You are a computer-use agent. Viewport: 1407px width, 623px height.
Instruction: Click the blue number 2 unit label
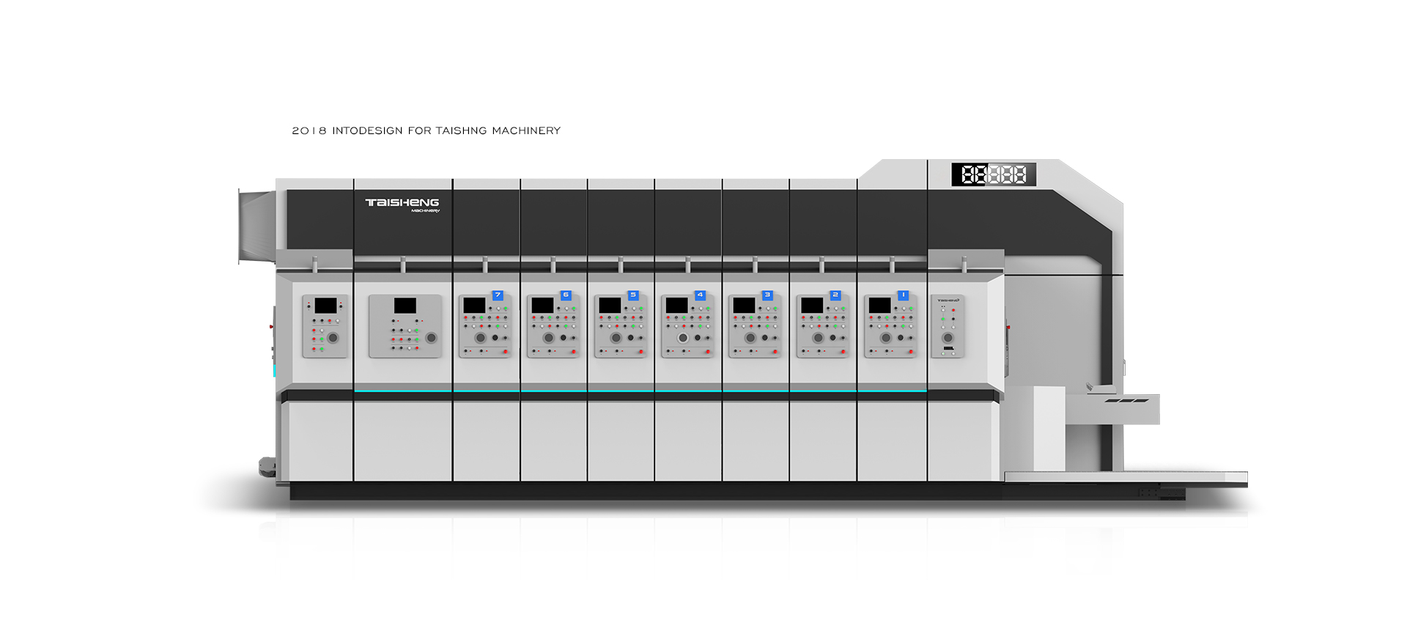(x=835, y=295)
